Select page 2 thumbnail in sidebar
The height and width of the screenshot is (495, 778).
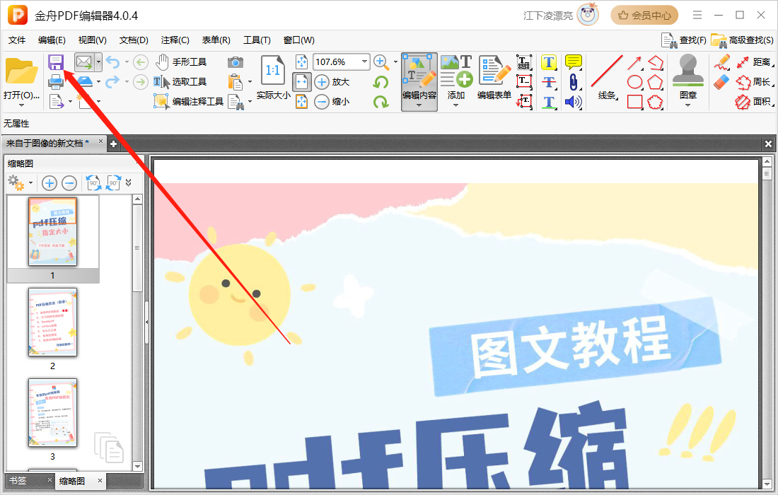(53, 322)
